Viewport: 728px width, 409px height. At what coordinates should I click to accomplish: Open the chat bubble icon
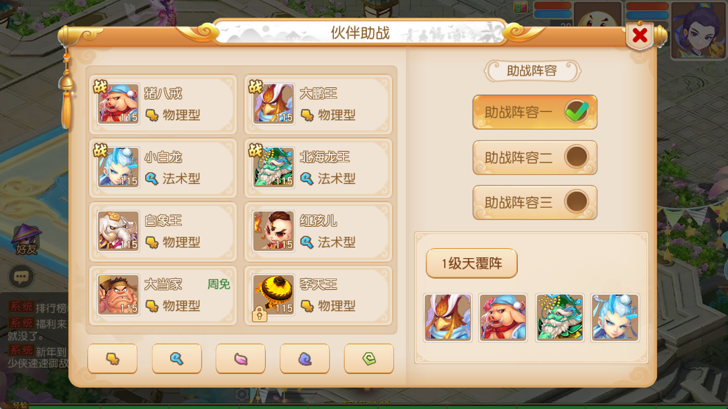21,276
